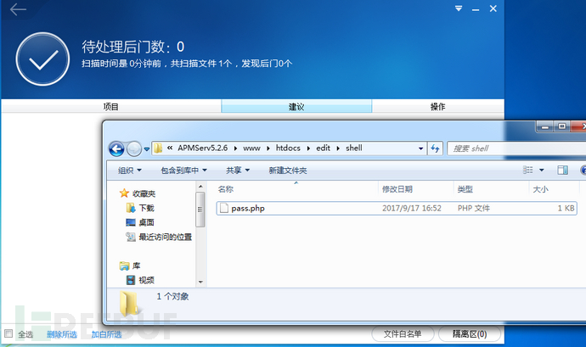
Task: Click the 删除所选 link
Action: [62, 334]
